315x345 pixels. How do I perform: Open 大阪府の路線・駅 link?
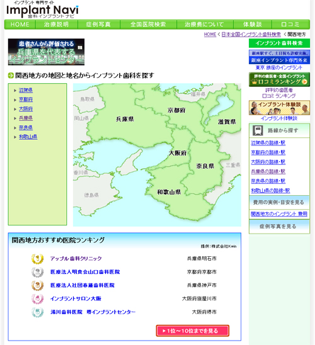[268, 162]
